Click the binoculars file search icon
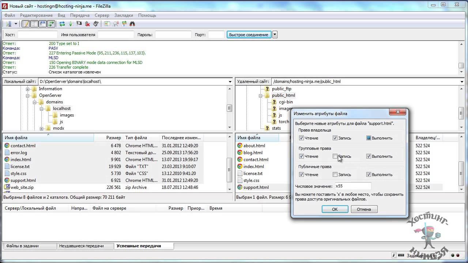 click(132, 24)
